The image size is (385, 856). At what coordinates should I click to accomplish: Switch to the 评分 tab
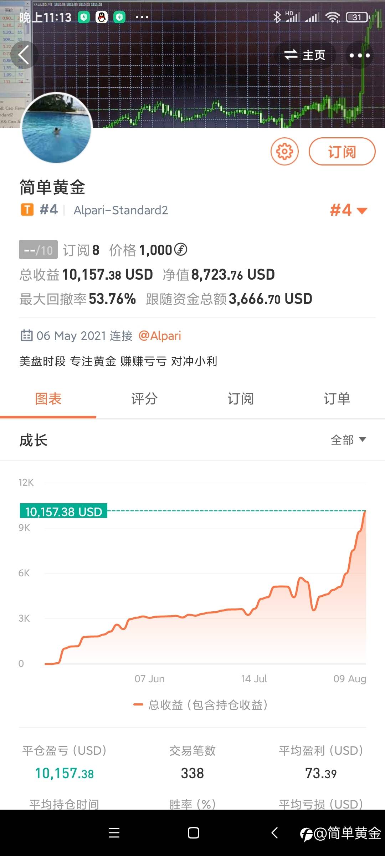click(x=144, y=399)
